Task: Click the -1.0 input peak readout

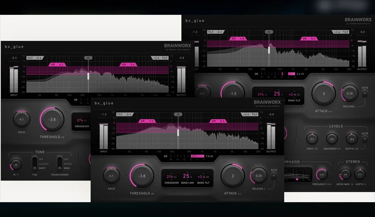Action: pyautogui.click(x=104, y=114)
